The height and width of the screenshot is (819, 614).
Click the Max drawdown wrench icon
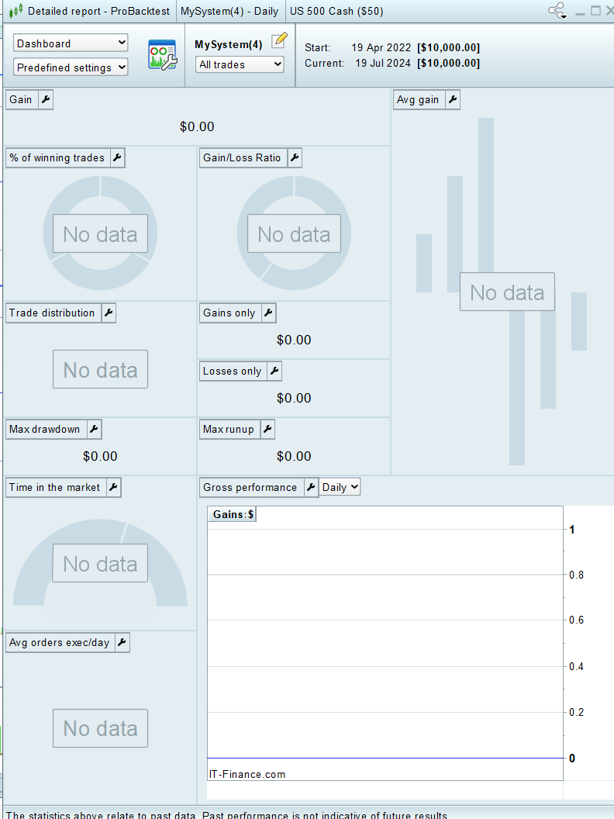(x=92, y=429)
